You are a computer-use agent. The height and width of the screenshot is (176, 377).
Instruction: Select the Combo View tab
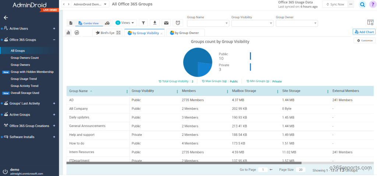(89, 23)
